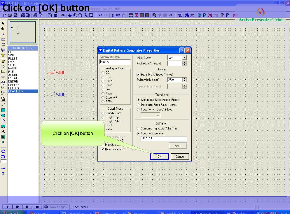The height and width of the screenshot is (214, 290).
Task: Select PULSE in generators list
Action: [x=23, y=59]
